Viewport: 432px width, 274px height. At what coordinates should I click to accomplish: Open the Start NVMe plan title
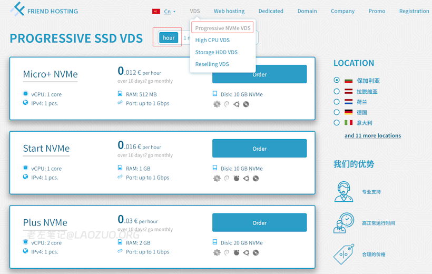pos(46,148)
